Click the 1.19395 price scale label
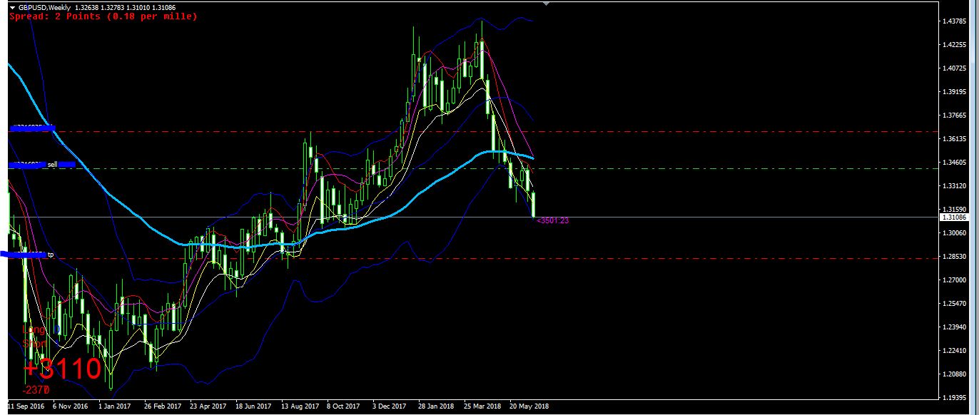Image resolution: width=979 pixels, height=415 pixels. coord(955,397)
